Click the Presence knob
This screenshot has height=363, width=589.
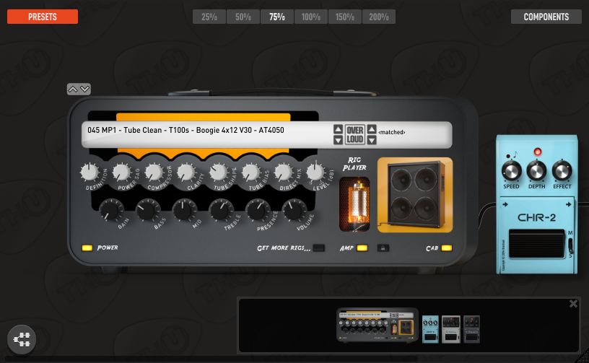(x=258, y=210)
